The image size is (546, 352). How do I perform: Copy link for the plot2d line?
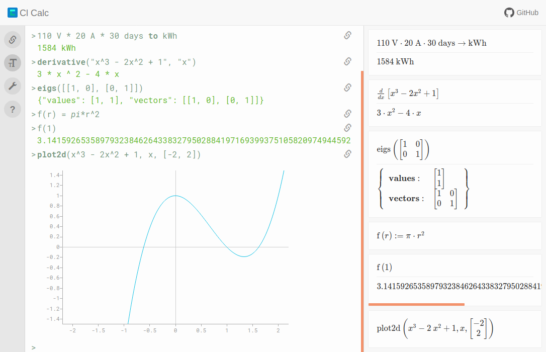pyautogui.click(x=347, y=154)
